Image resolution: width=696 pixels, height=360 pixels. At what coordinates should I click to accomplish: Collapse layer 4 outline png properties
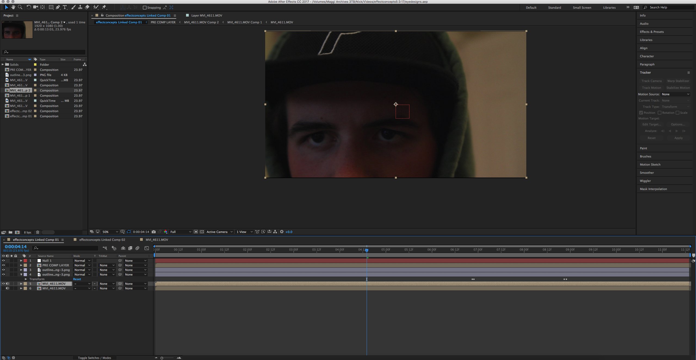pyautogui.click(x=21, y=274)
